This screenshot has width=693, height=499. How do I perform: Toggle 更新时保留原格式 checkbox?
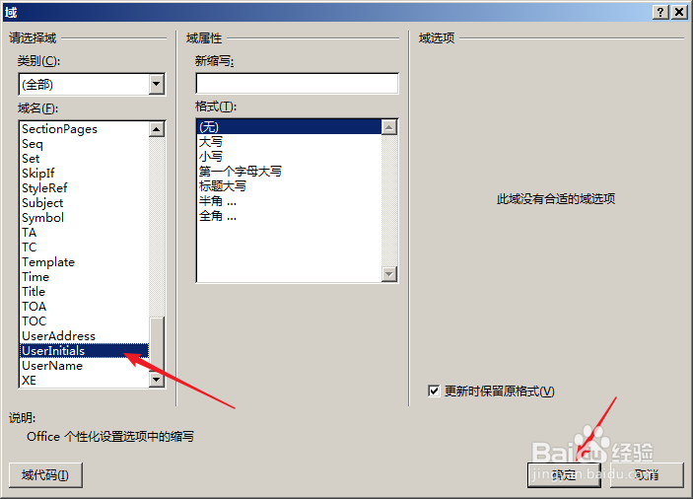click(x=434, y=391)
